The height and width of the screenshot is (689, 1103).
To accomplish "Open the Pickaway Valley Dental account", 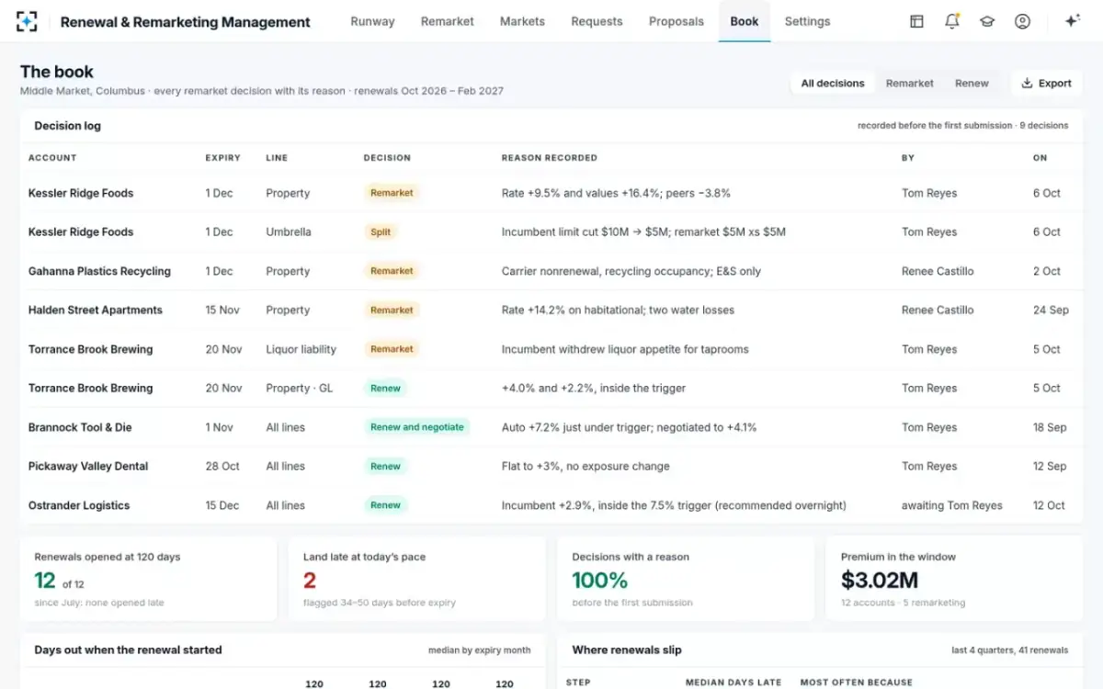I will coord(88,466).
